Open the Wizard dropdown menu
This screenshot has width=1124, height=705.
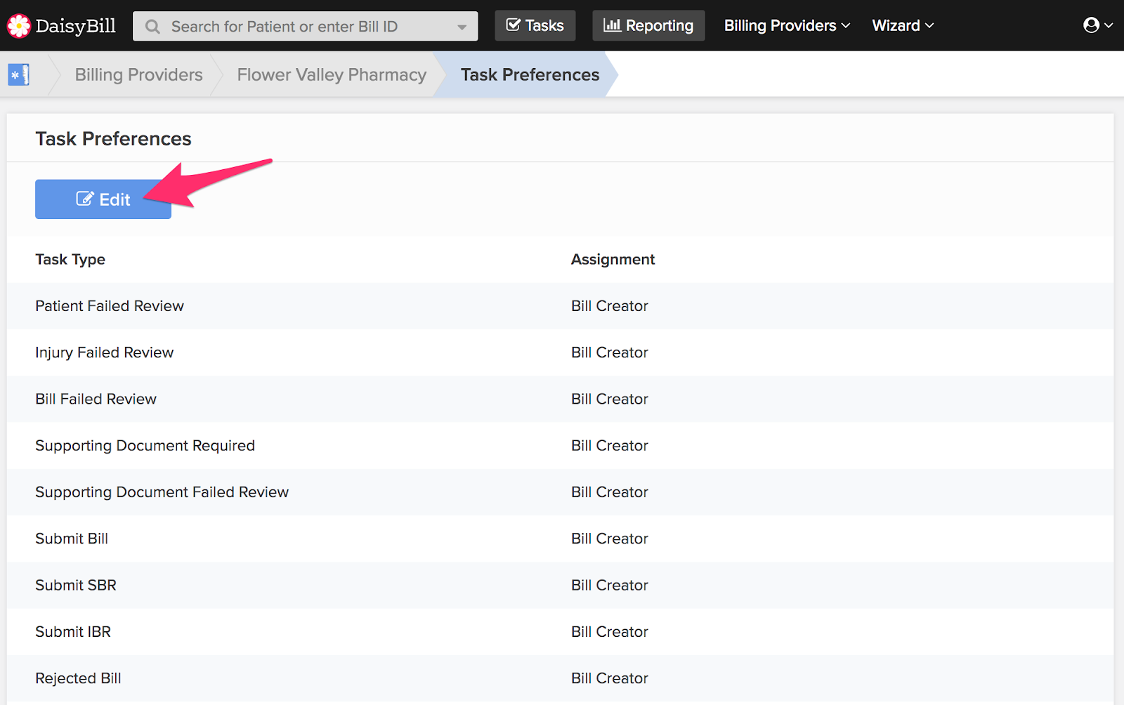coord(903,25)
